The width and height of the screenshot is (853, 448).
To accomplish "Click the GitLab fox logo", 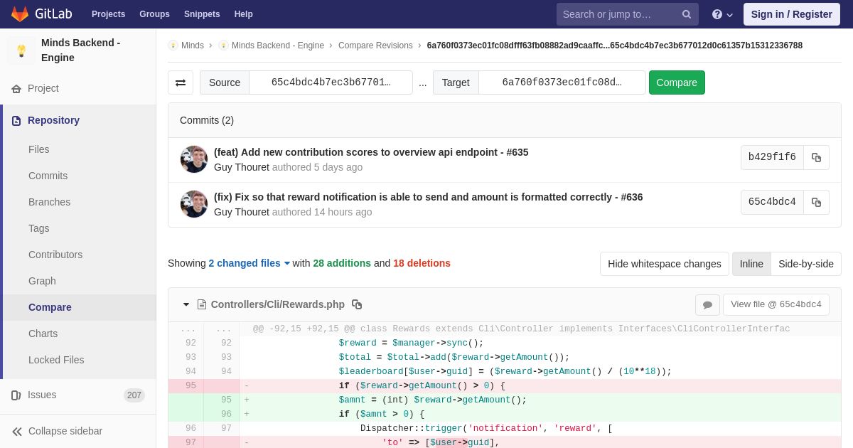I will click(20, 14).
